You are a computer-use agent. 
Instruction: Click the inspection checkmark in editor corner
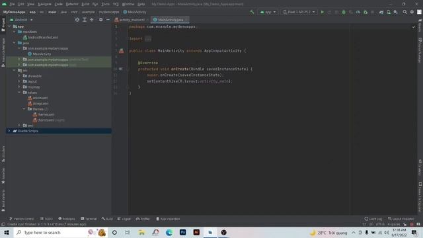click(414, 27)
